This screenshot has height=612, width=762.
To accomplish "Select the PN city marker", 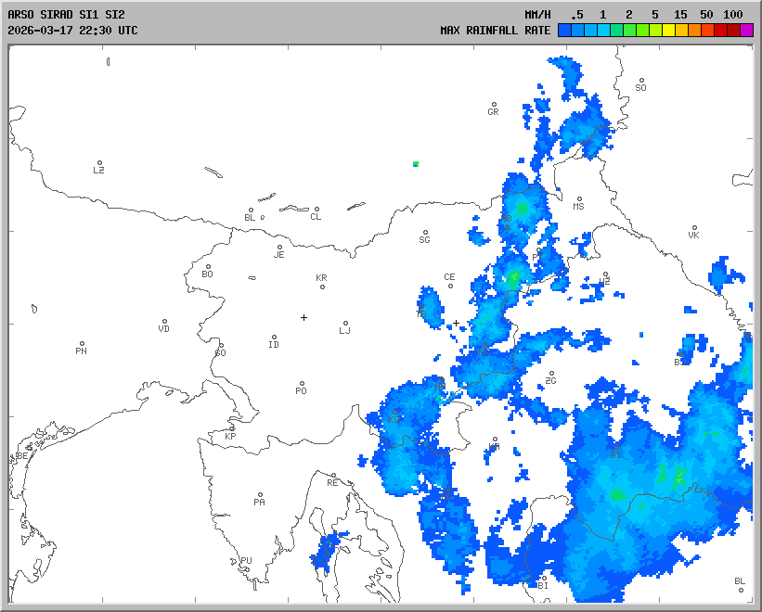I will tap(82, 344).
